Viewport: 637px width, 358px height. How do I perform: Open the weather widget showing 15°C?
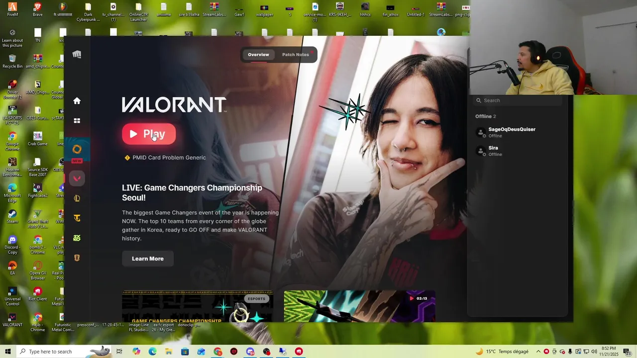click(x=502, y=352)
